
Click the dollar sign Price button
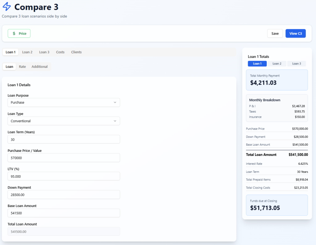pyautogui.click(x=19, y=33)
